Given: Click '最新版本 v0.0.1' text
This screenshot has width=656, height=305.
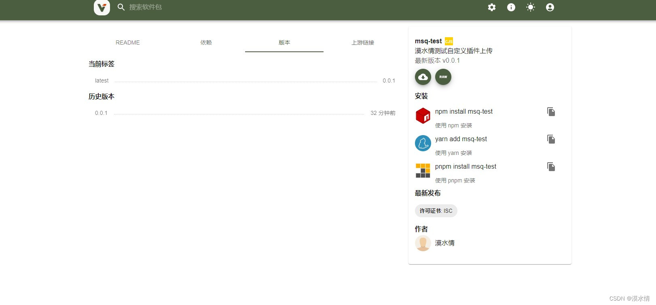Looking at the screenshot, I should [437, 61].
